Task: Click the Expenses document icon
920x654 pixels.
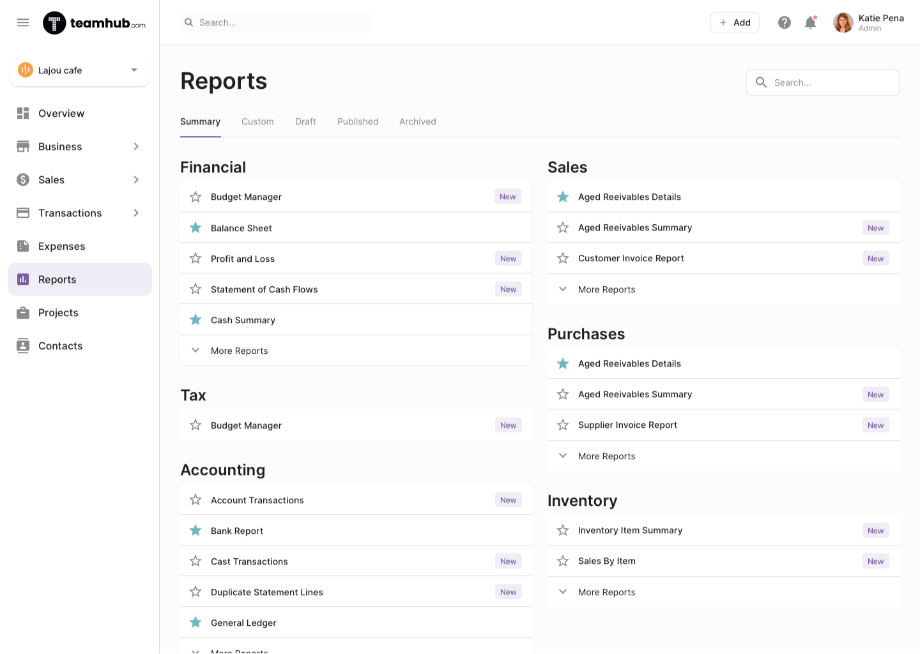Action: tap(23, 246)
